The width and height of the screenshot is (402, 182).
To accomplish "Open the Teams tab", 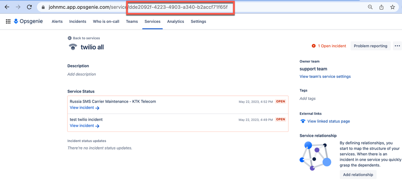I will click(x=132, y=21).
